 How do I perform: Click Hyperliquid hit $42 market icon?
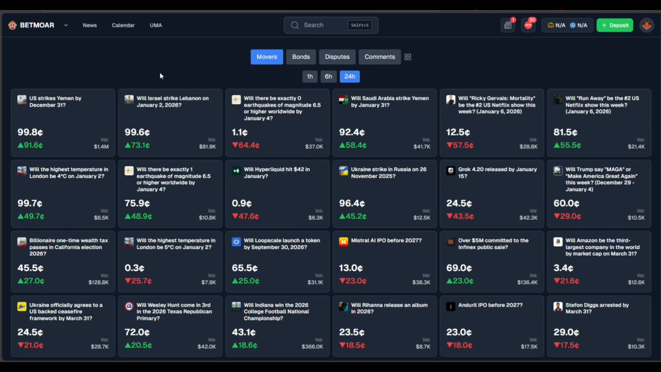(236, 171)
